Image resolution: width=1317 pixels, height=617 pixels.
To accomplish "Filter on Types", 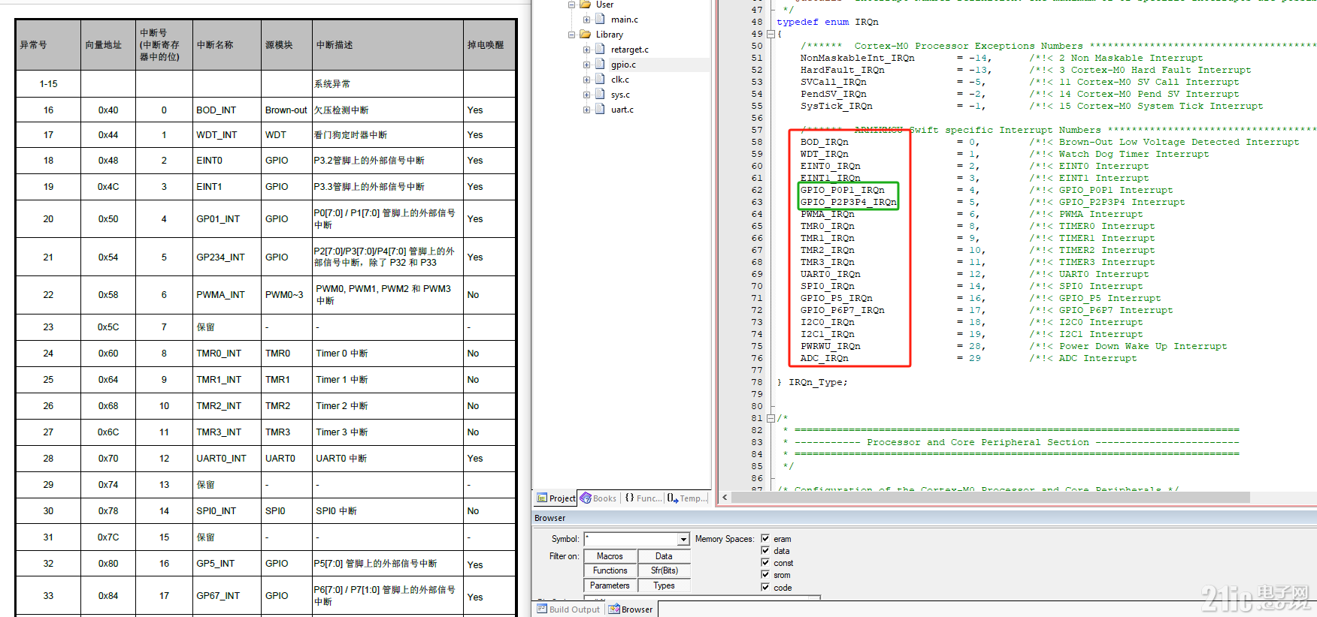I will coord(664,585).
